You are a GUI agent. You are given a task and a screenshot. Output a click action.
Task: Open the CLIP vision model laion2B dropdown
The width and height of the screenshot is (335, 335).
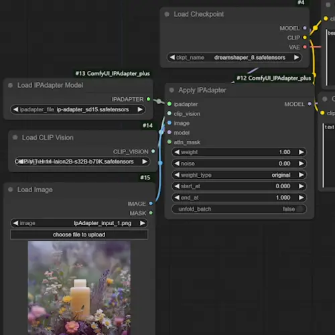pyautogui.click(x=82, y=161)
